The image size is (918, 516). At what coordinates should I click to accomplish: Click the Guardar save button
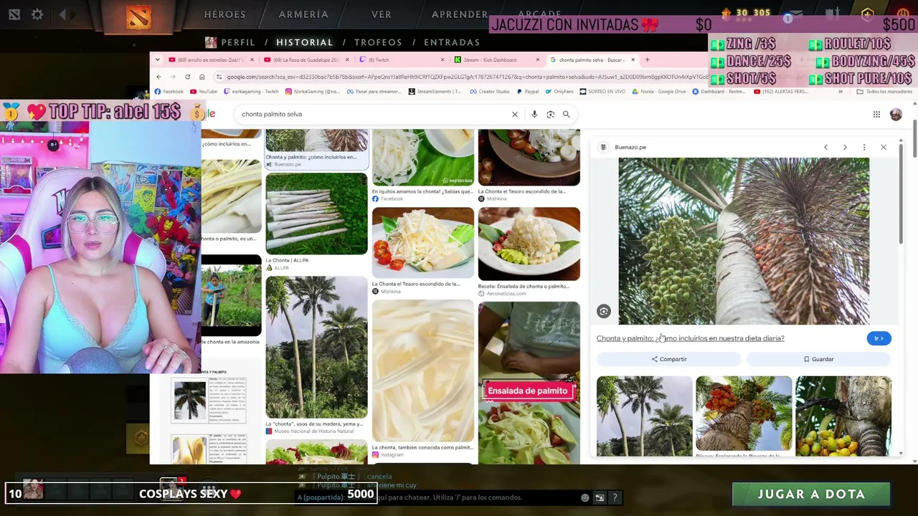818,359
